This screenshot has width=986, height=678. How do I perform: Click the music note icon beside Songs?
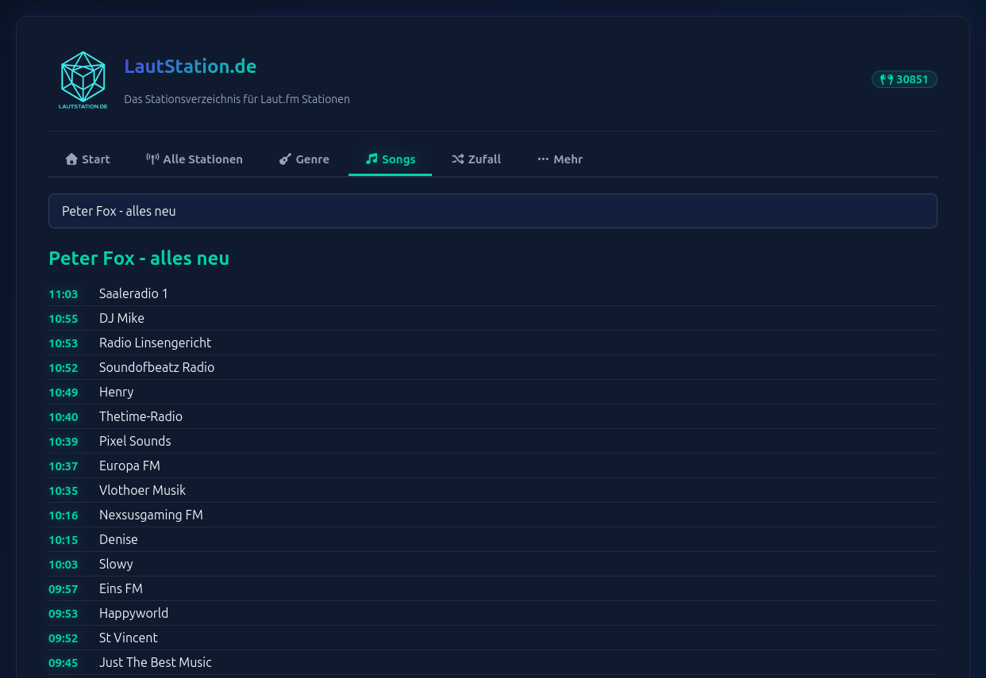pyautogui.click(x=372, y=159)
